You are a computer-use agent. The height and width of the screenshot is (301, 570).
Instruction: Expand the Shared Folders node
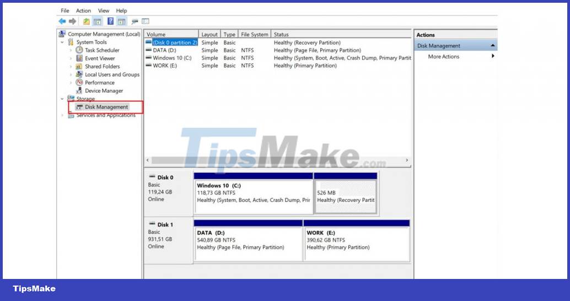coord(71,67)
